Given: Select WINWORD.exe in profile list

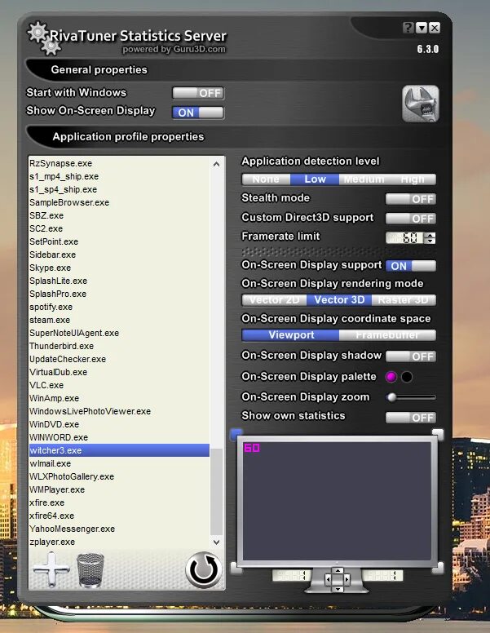Looking at the screenshot, I should tap(119, 437).
